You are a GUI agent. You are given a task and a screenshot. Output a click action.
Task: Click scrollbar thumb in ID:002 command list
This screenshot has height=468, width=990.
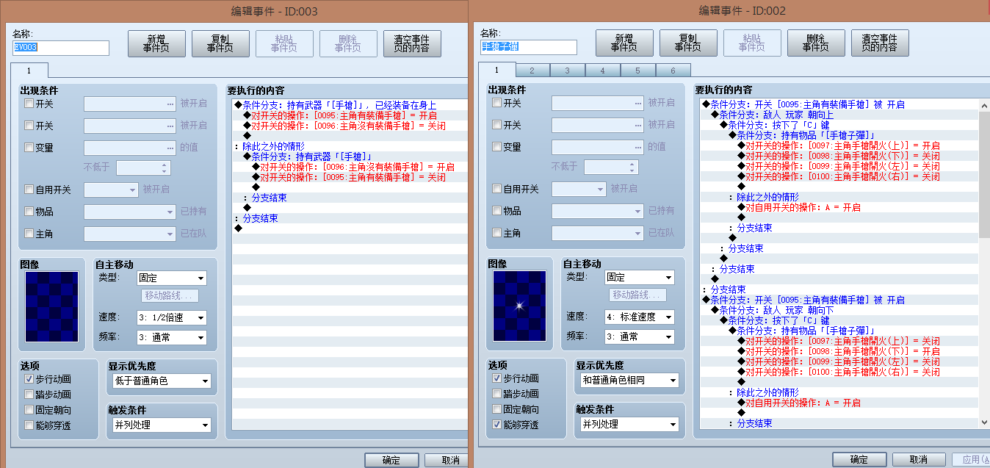click(x=984, y=175)
